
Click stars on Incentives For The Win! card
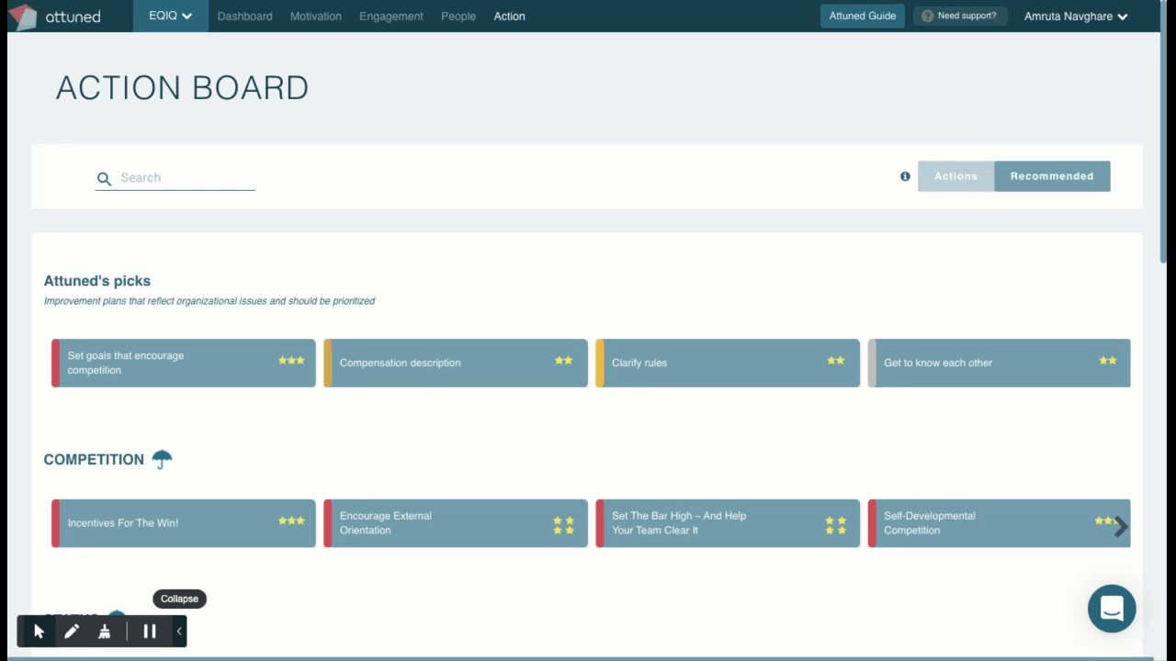click(291, 521)
